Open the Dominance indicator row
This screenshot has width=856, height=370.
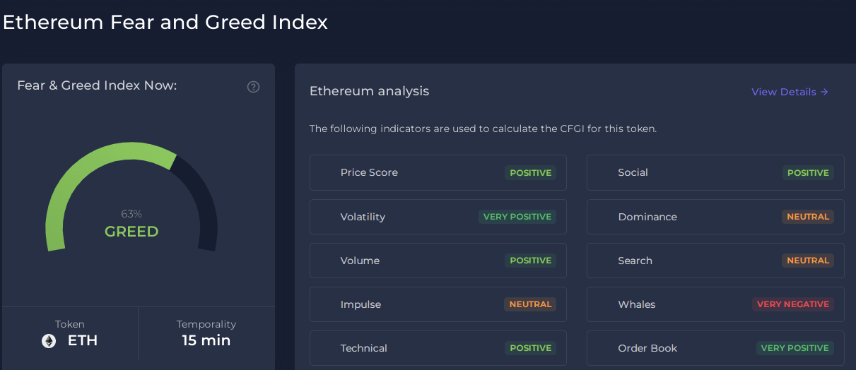click(x=715, y=217)
